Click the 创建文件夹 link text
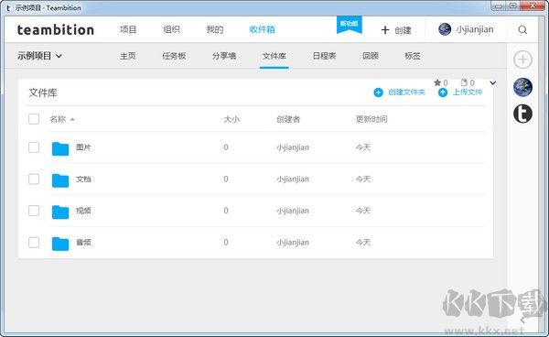The height and width of the screenshot is (337, 549). point(406,92)
